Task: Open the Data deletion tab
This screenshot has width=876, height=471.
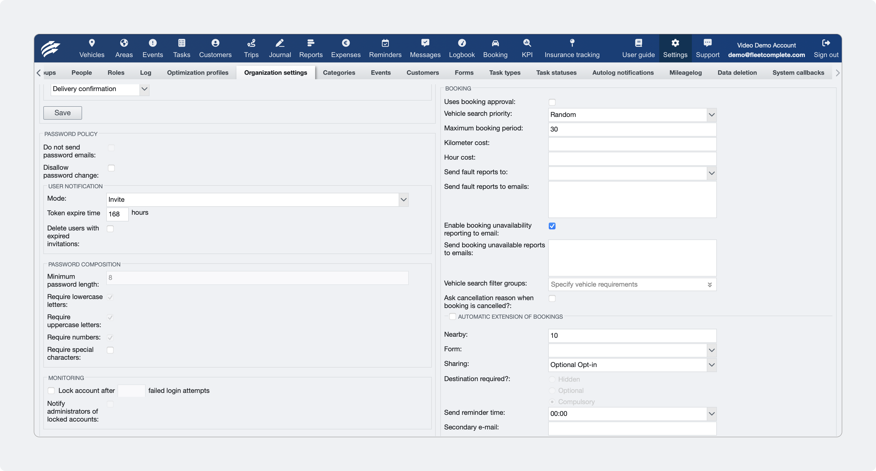Action: [737, 73]
